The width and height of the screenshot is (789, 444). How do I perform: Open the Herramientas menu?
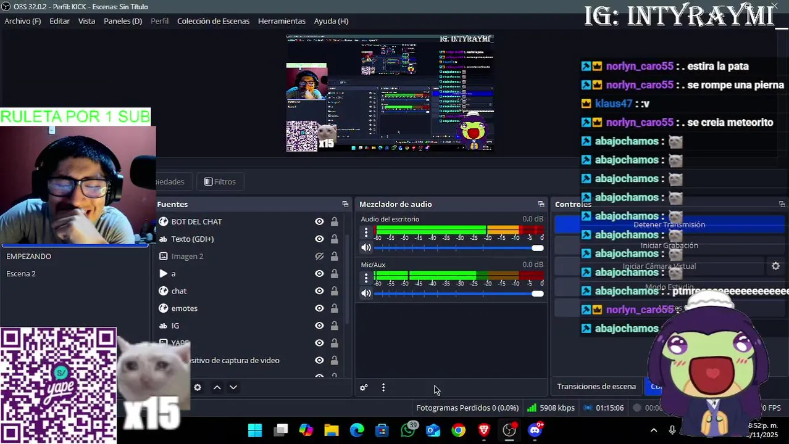[282, 21]
